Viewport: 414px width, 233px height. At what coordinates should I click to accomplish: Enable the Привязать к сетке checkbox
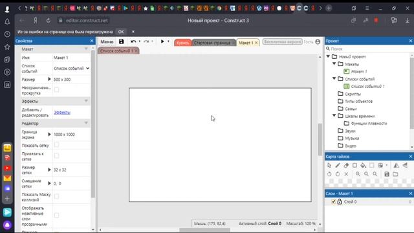tap(56, 155)
